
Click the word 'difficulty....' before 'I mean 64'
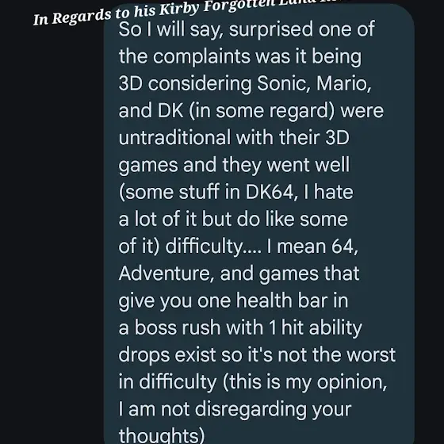click(x=213, y=247)
